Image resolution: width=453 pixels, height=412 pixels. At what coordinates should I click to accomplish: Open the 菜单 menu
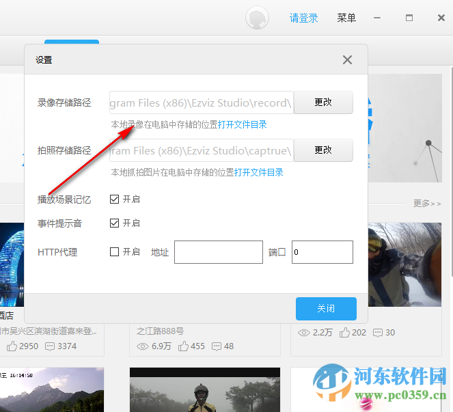click(346, 18)
